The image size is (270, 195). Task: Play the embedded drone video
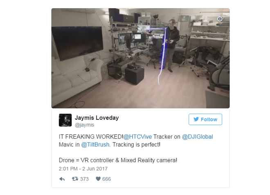pyautogui.click(x=140, y=58)
